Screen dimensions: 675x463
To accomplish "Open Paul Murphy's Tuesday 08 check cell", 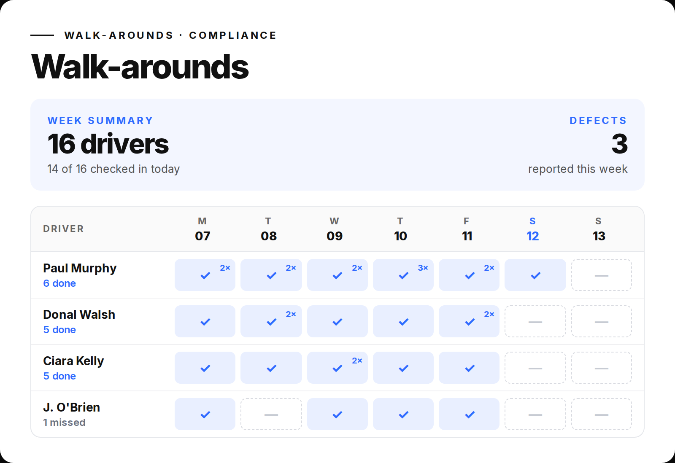I will [x=271, y=275].
